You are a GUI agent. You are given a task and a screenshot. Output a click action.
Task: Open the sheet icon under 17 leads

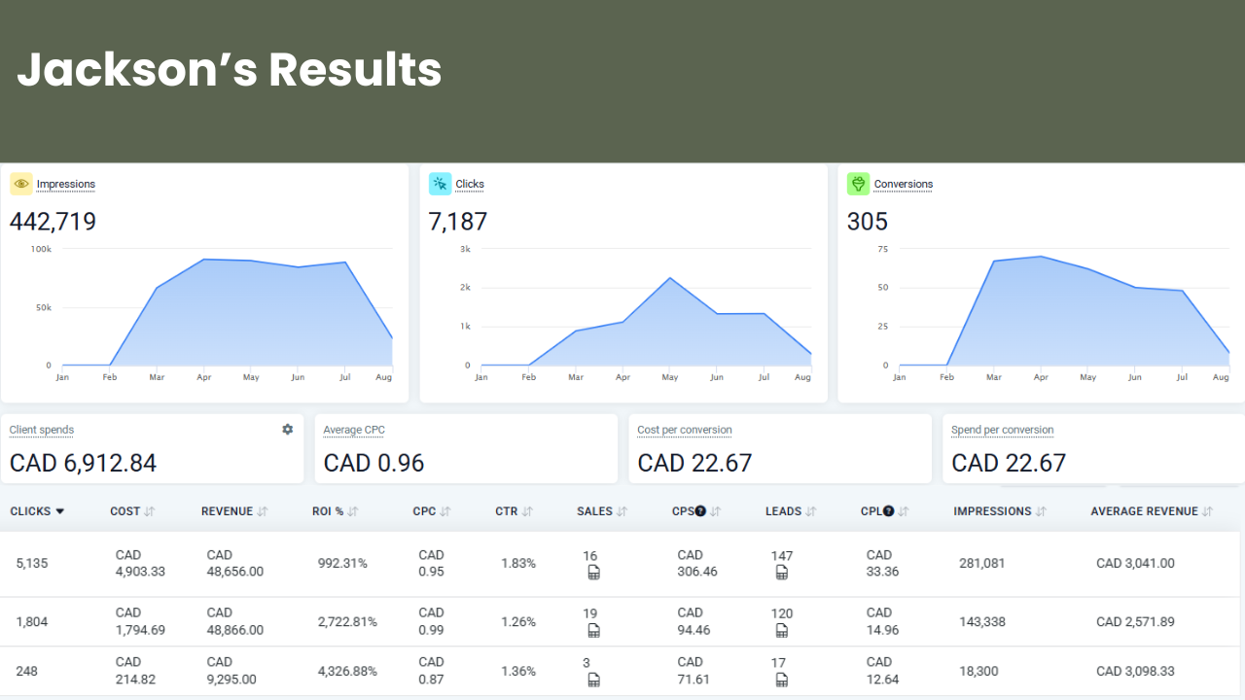(781, 680)
